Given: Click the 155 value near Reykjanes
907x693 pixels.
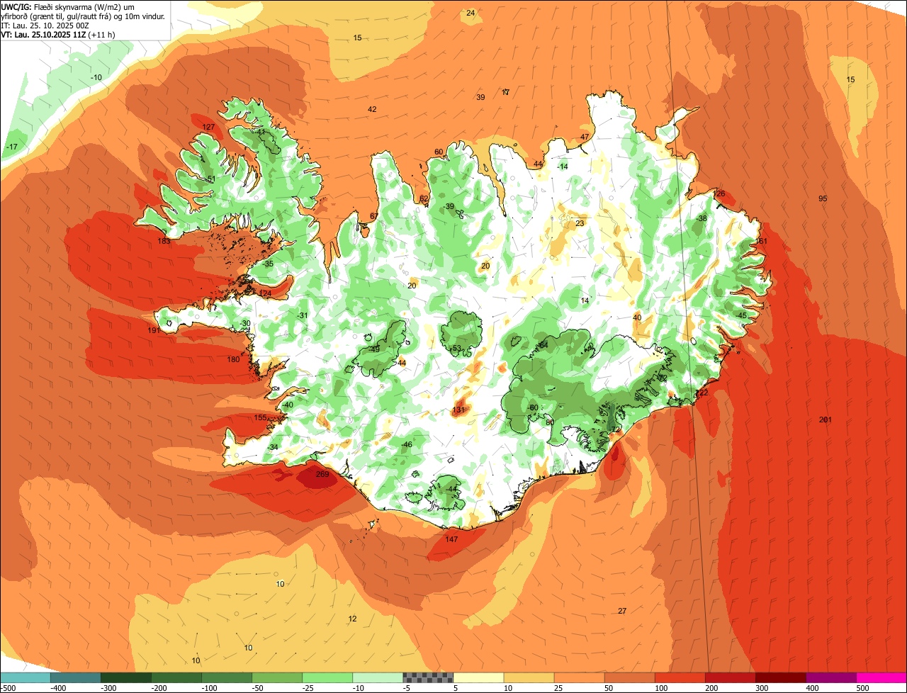Looking at the screenshot, I should [x=260, y=417].
